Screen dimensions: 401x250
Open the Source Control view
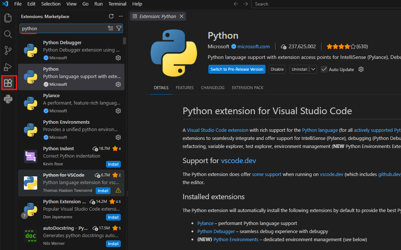8,50
